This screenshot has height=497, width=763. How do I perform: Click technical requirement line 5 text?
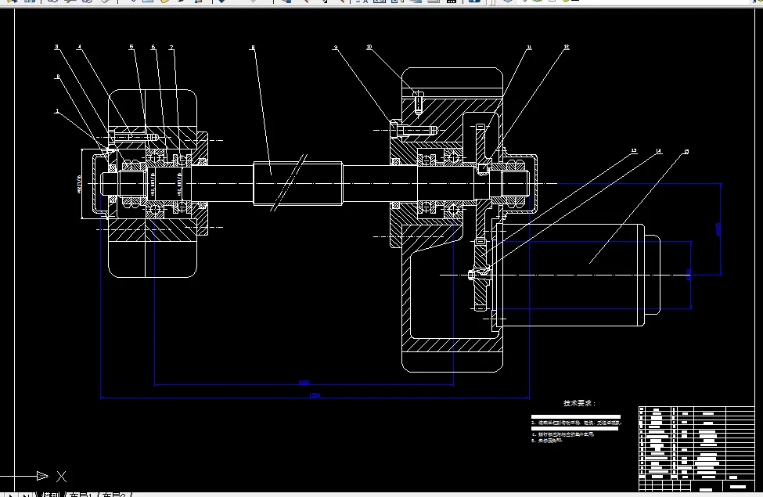click(546, 441)
